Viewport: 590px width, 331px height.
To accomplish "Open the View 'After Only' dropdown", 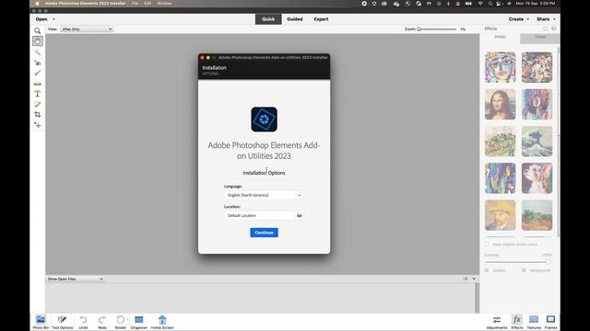I will [87, 29].
